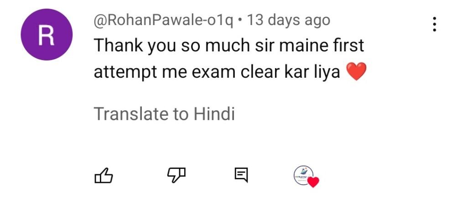Screen dimensions: 467x203
Task: Toggle the creator's heart on this comment
Action: (306, 177)
